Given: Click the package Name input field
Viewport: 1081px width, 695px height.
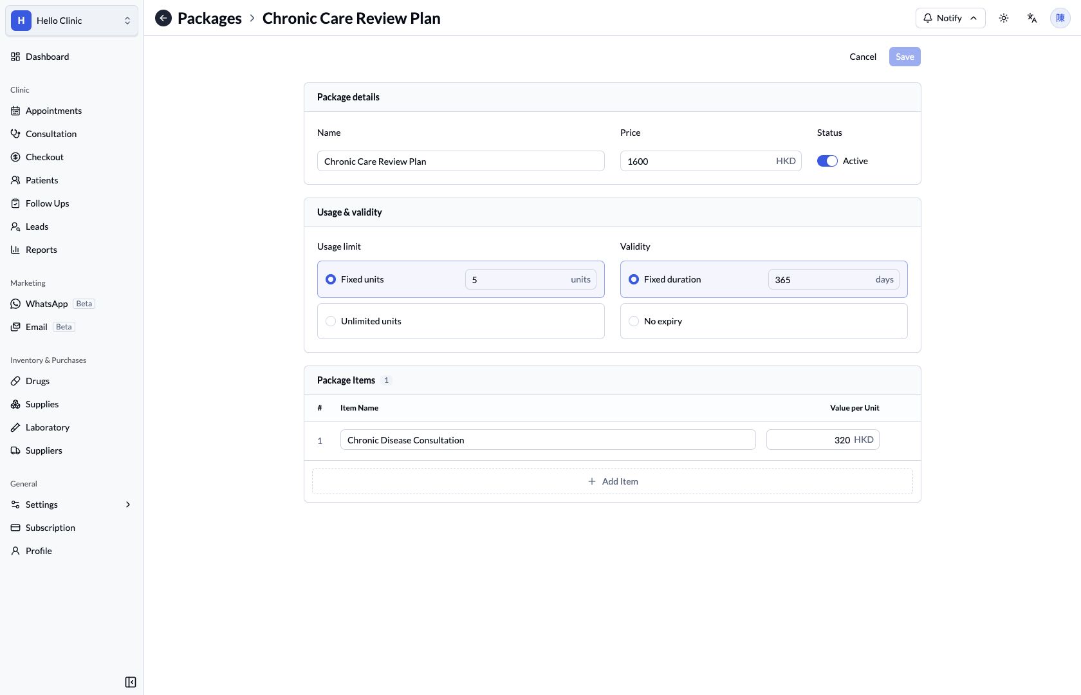Looking at the screenshot, I should [461, 161].
